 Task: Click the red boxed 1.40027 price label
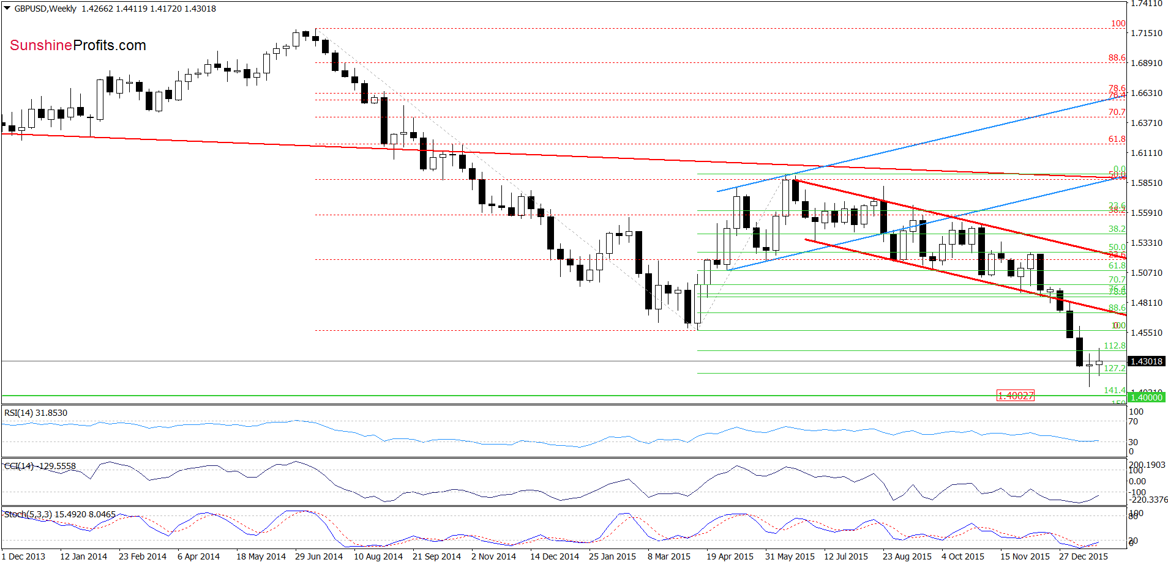coord(1016,396)
